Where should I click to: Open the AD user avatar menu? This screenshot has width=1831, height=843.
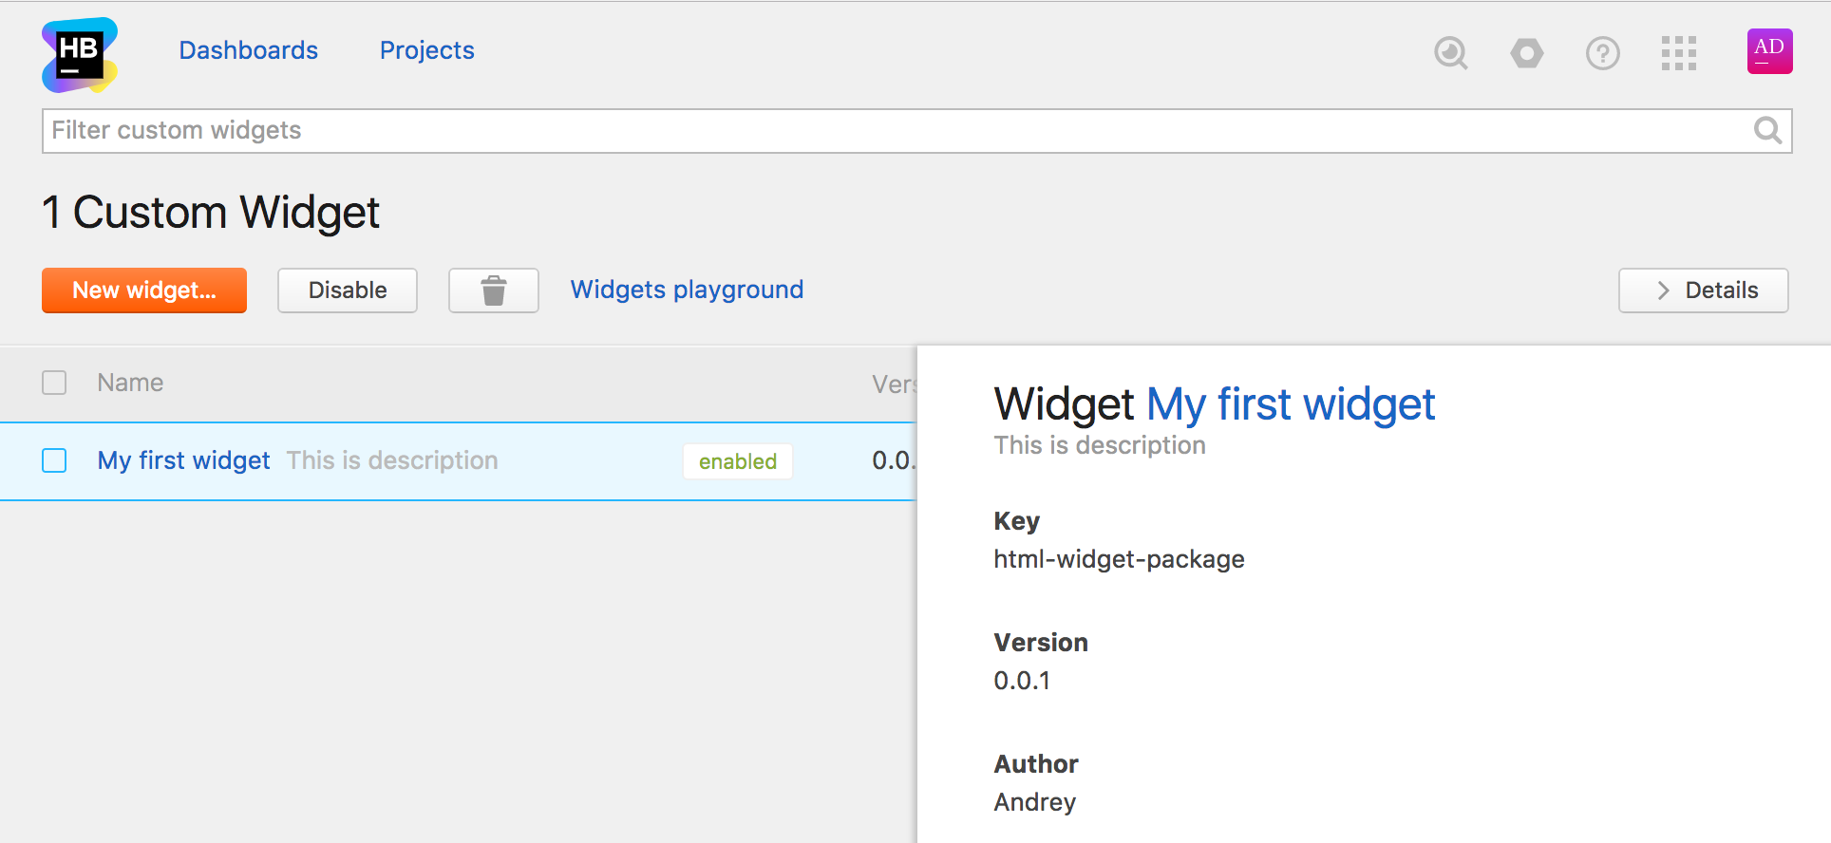(x=1770, y=51)
